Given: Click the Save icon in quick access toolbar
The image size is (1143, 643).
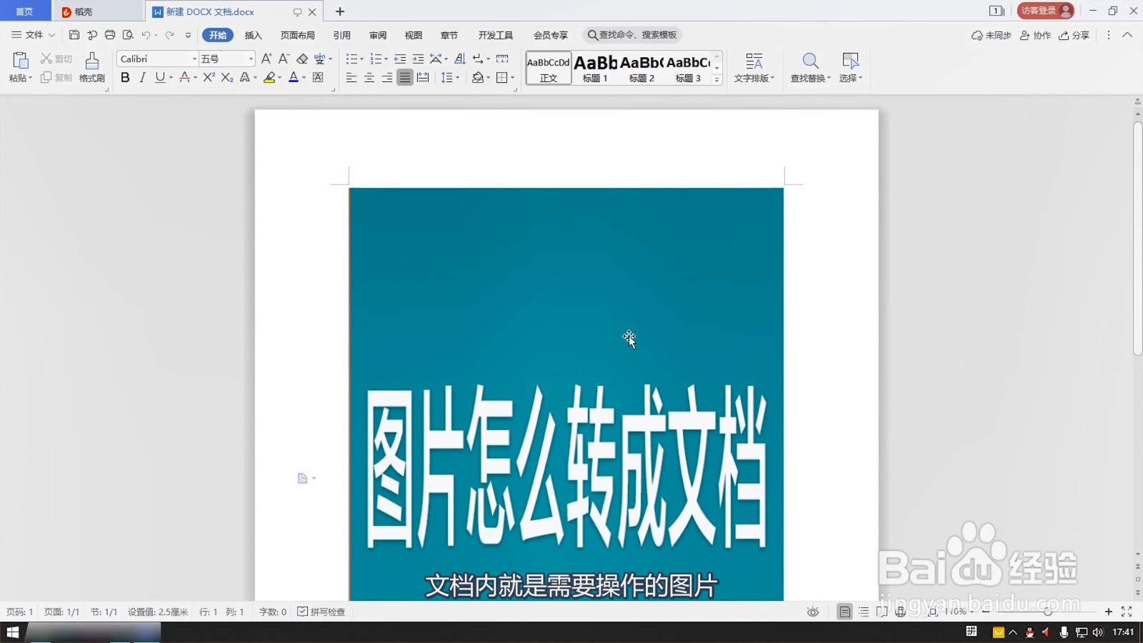Looking at the screenshot, I should tap(74, 34).
